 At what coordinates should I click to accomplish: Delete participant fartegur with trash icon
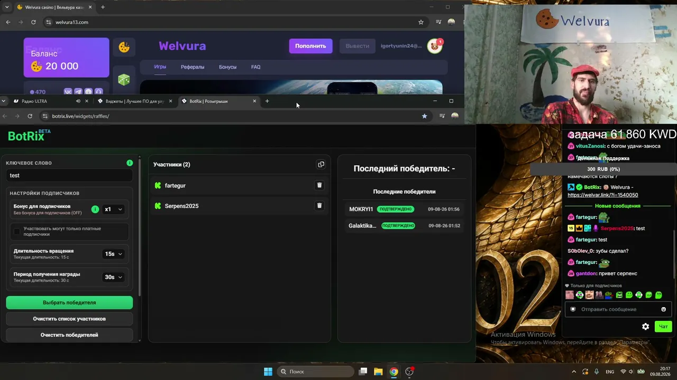click(319, 185)
